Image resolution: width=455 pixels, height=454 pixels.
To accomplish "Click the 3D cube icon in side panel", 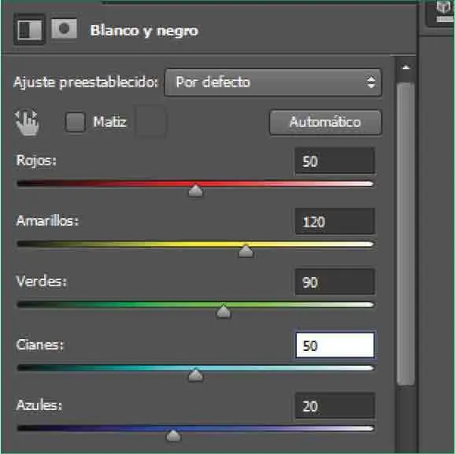I will pos(443,9).
